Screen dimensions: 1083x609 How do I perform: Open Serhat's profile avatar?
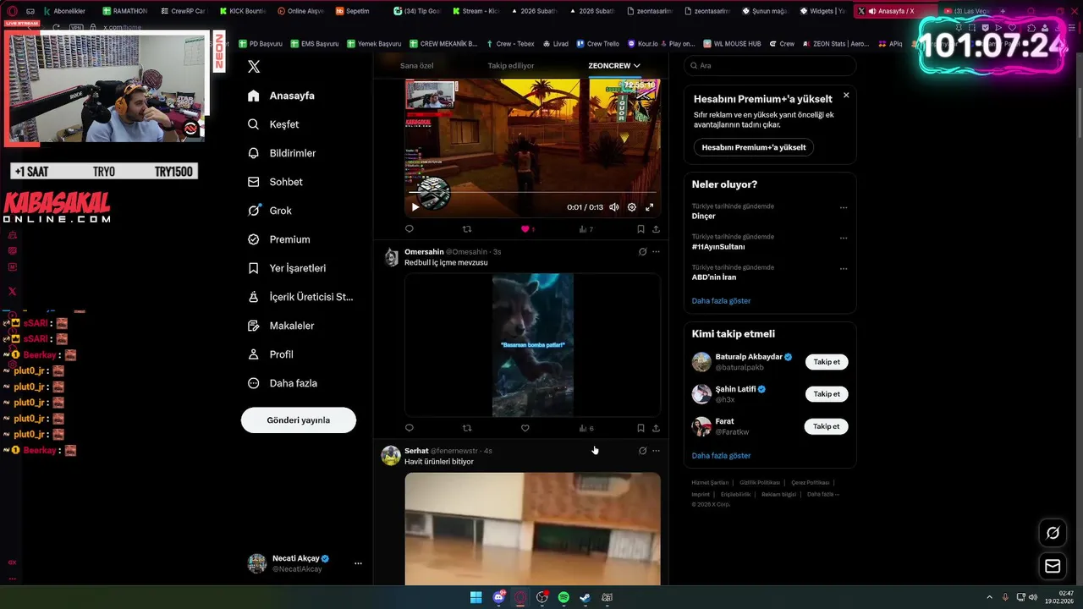tap(391, 456)
